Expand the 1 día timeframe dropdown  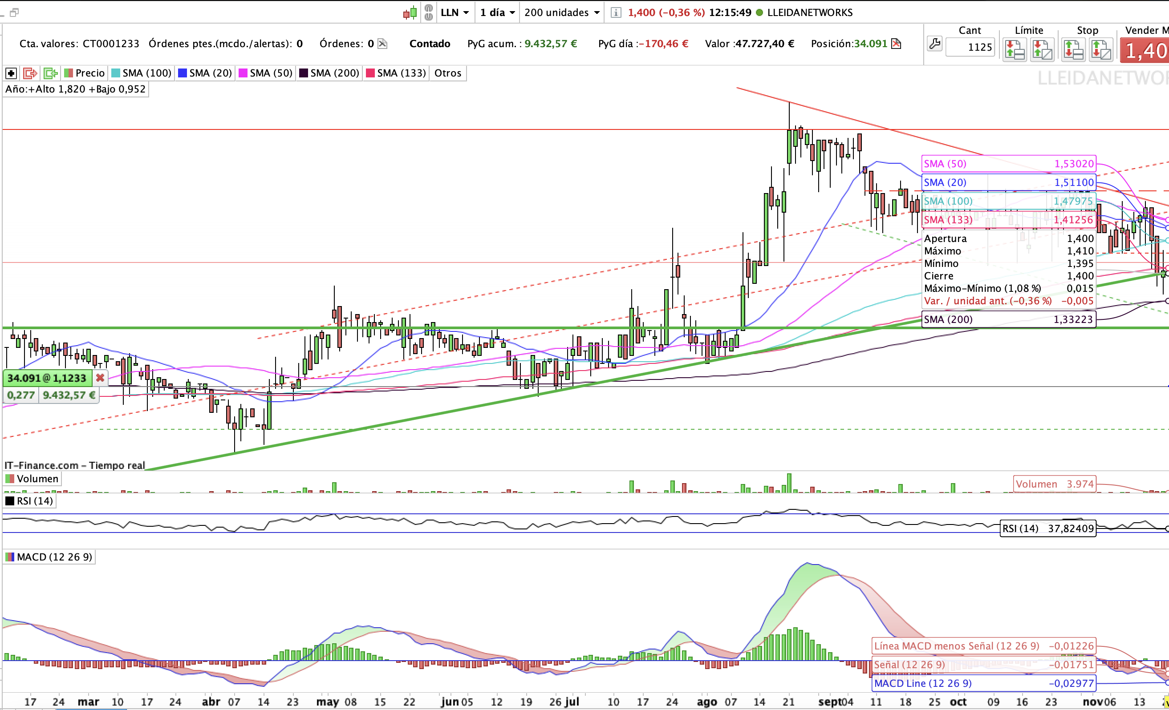[497, 13]
